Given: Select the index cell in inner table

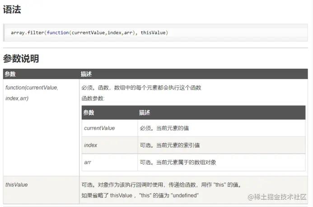Looking at the screenshot, I should (x=110, y=145).
